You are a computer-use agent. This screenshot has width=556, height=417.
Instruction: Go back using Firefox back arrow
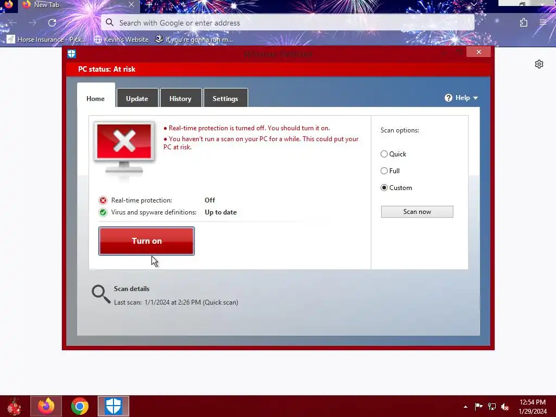click(13, 23)
